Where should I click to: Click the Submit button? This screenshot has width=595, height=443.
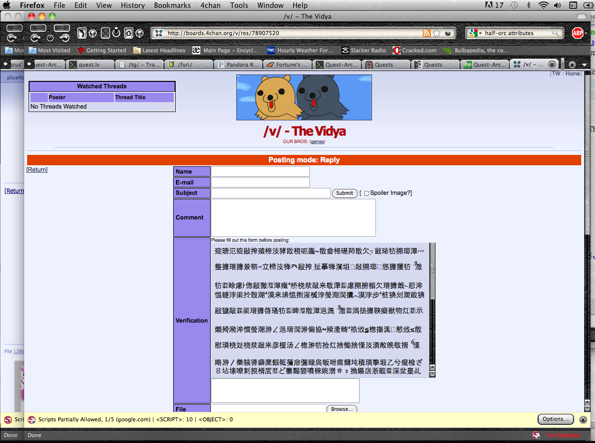[344, 193]
